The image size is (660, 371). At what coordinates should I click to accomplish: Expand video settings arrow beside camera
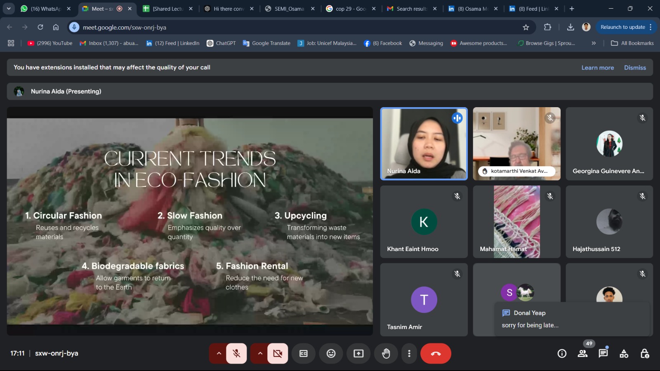tap(260, 354)
